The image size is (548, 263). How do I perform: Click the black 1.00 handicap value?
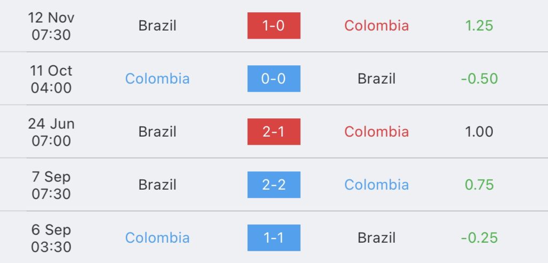click(x=479, y=132)
